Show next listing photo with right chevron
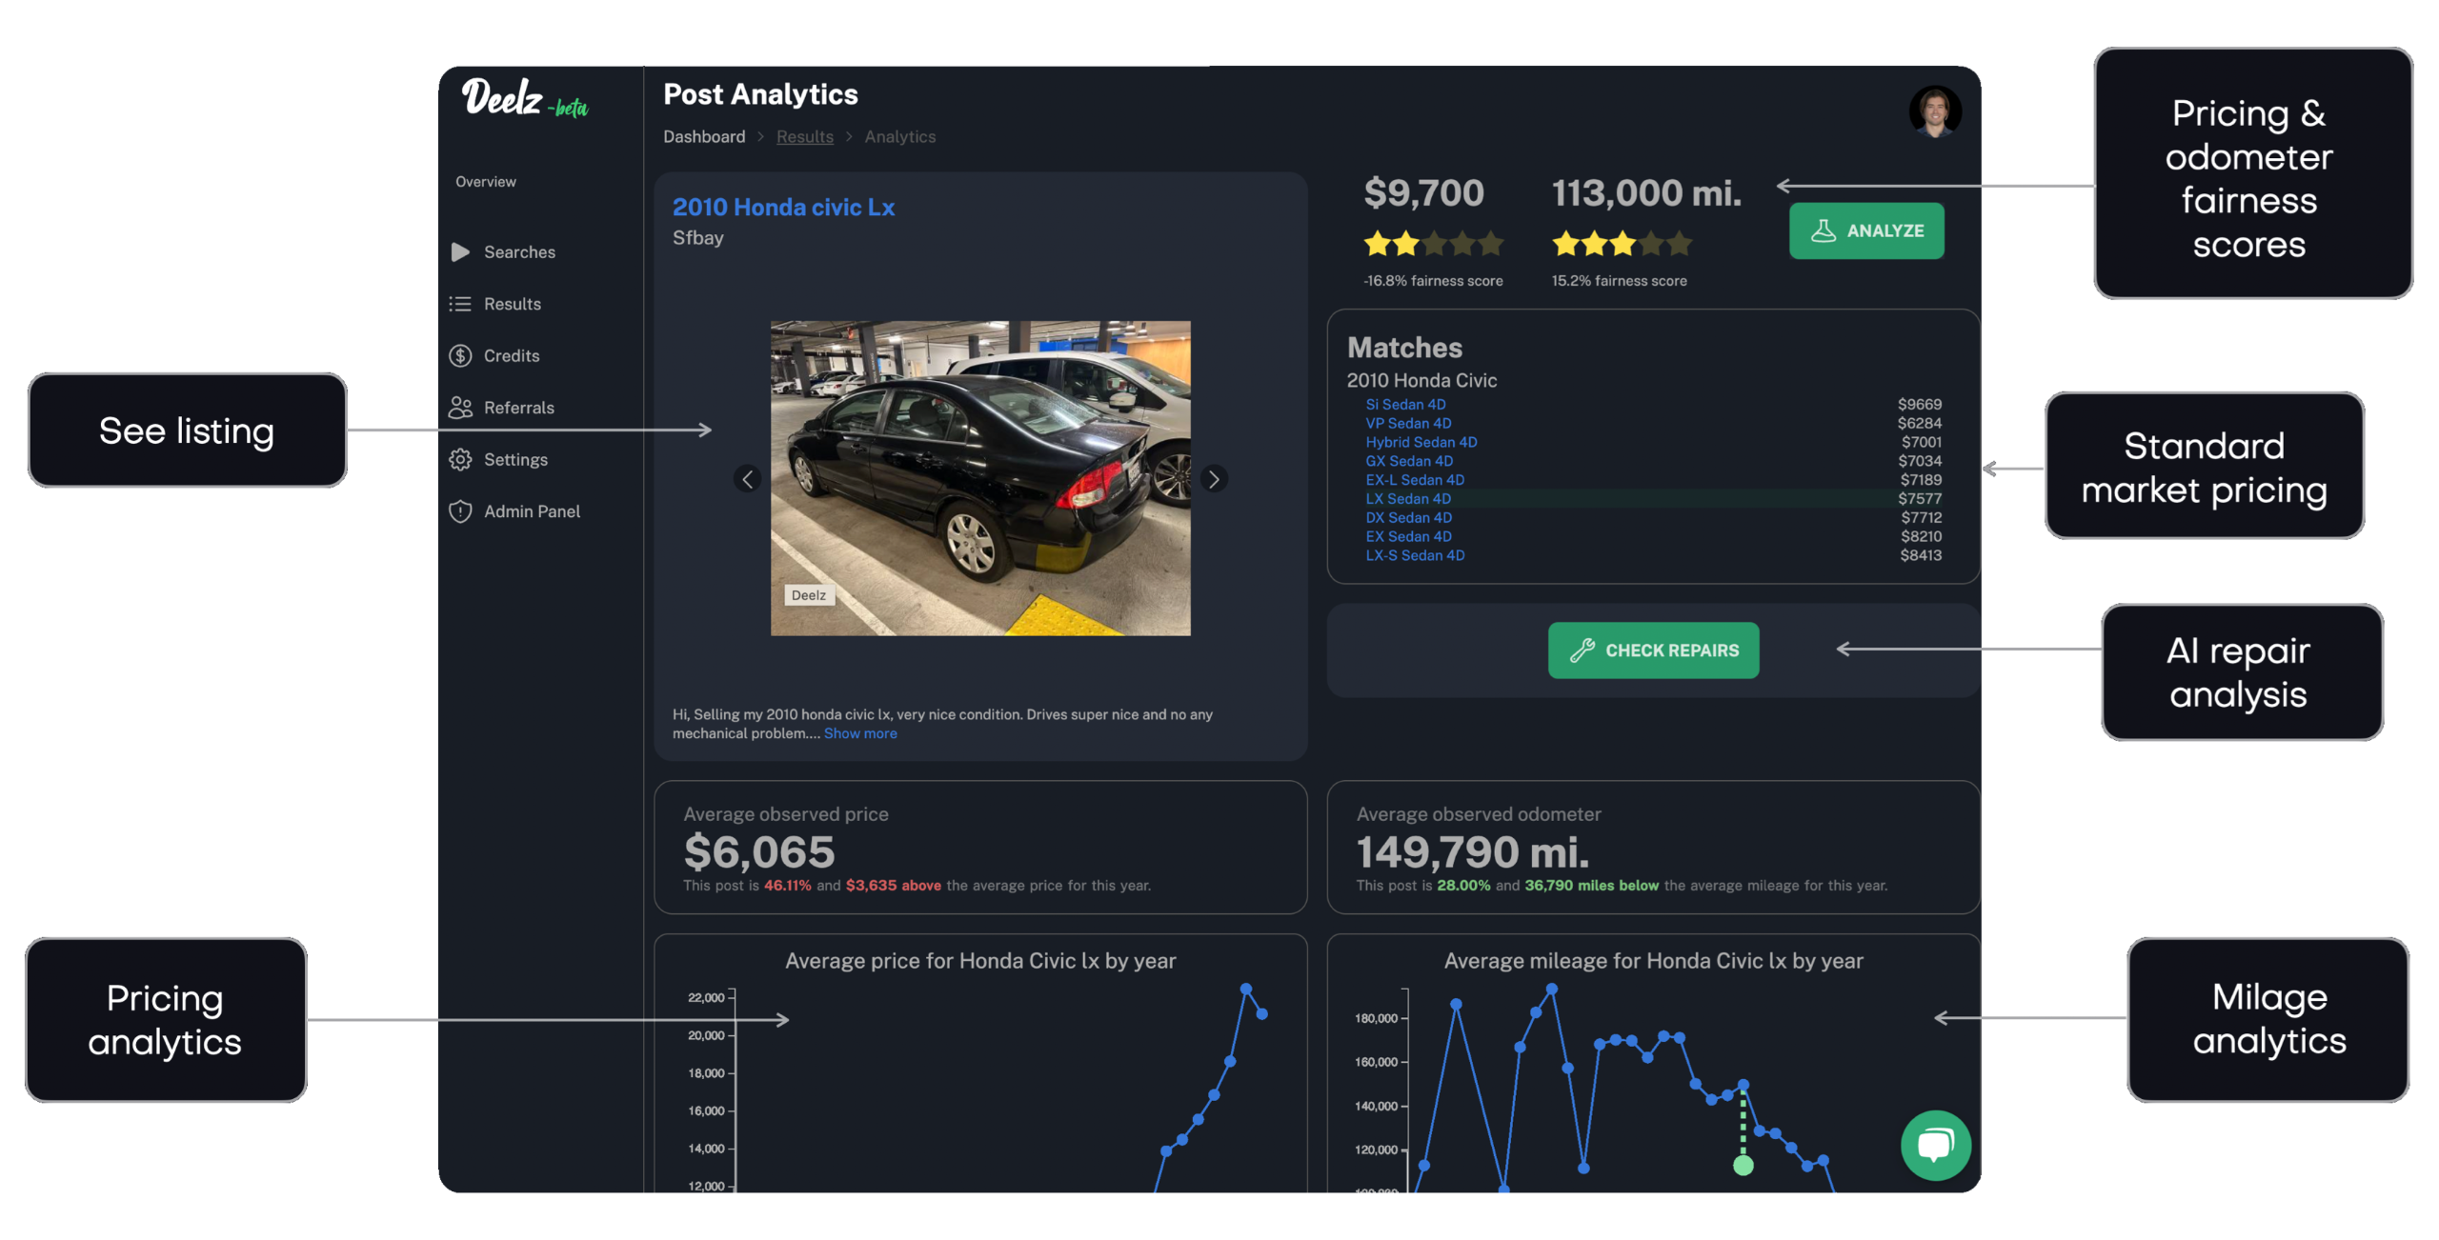Screen dimensions: 2439x1240 coord(1213,479)
